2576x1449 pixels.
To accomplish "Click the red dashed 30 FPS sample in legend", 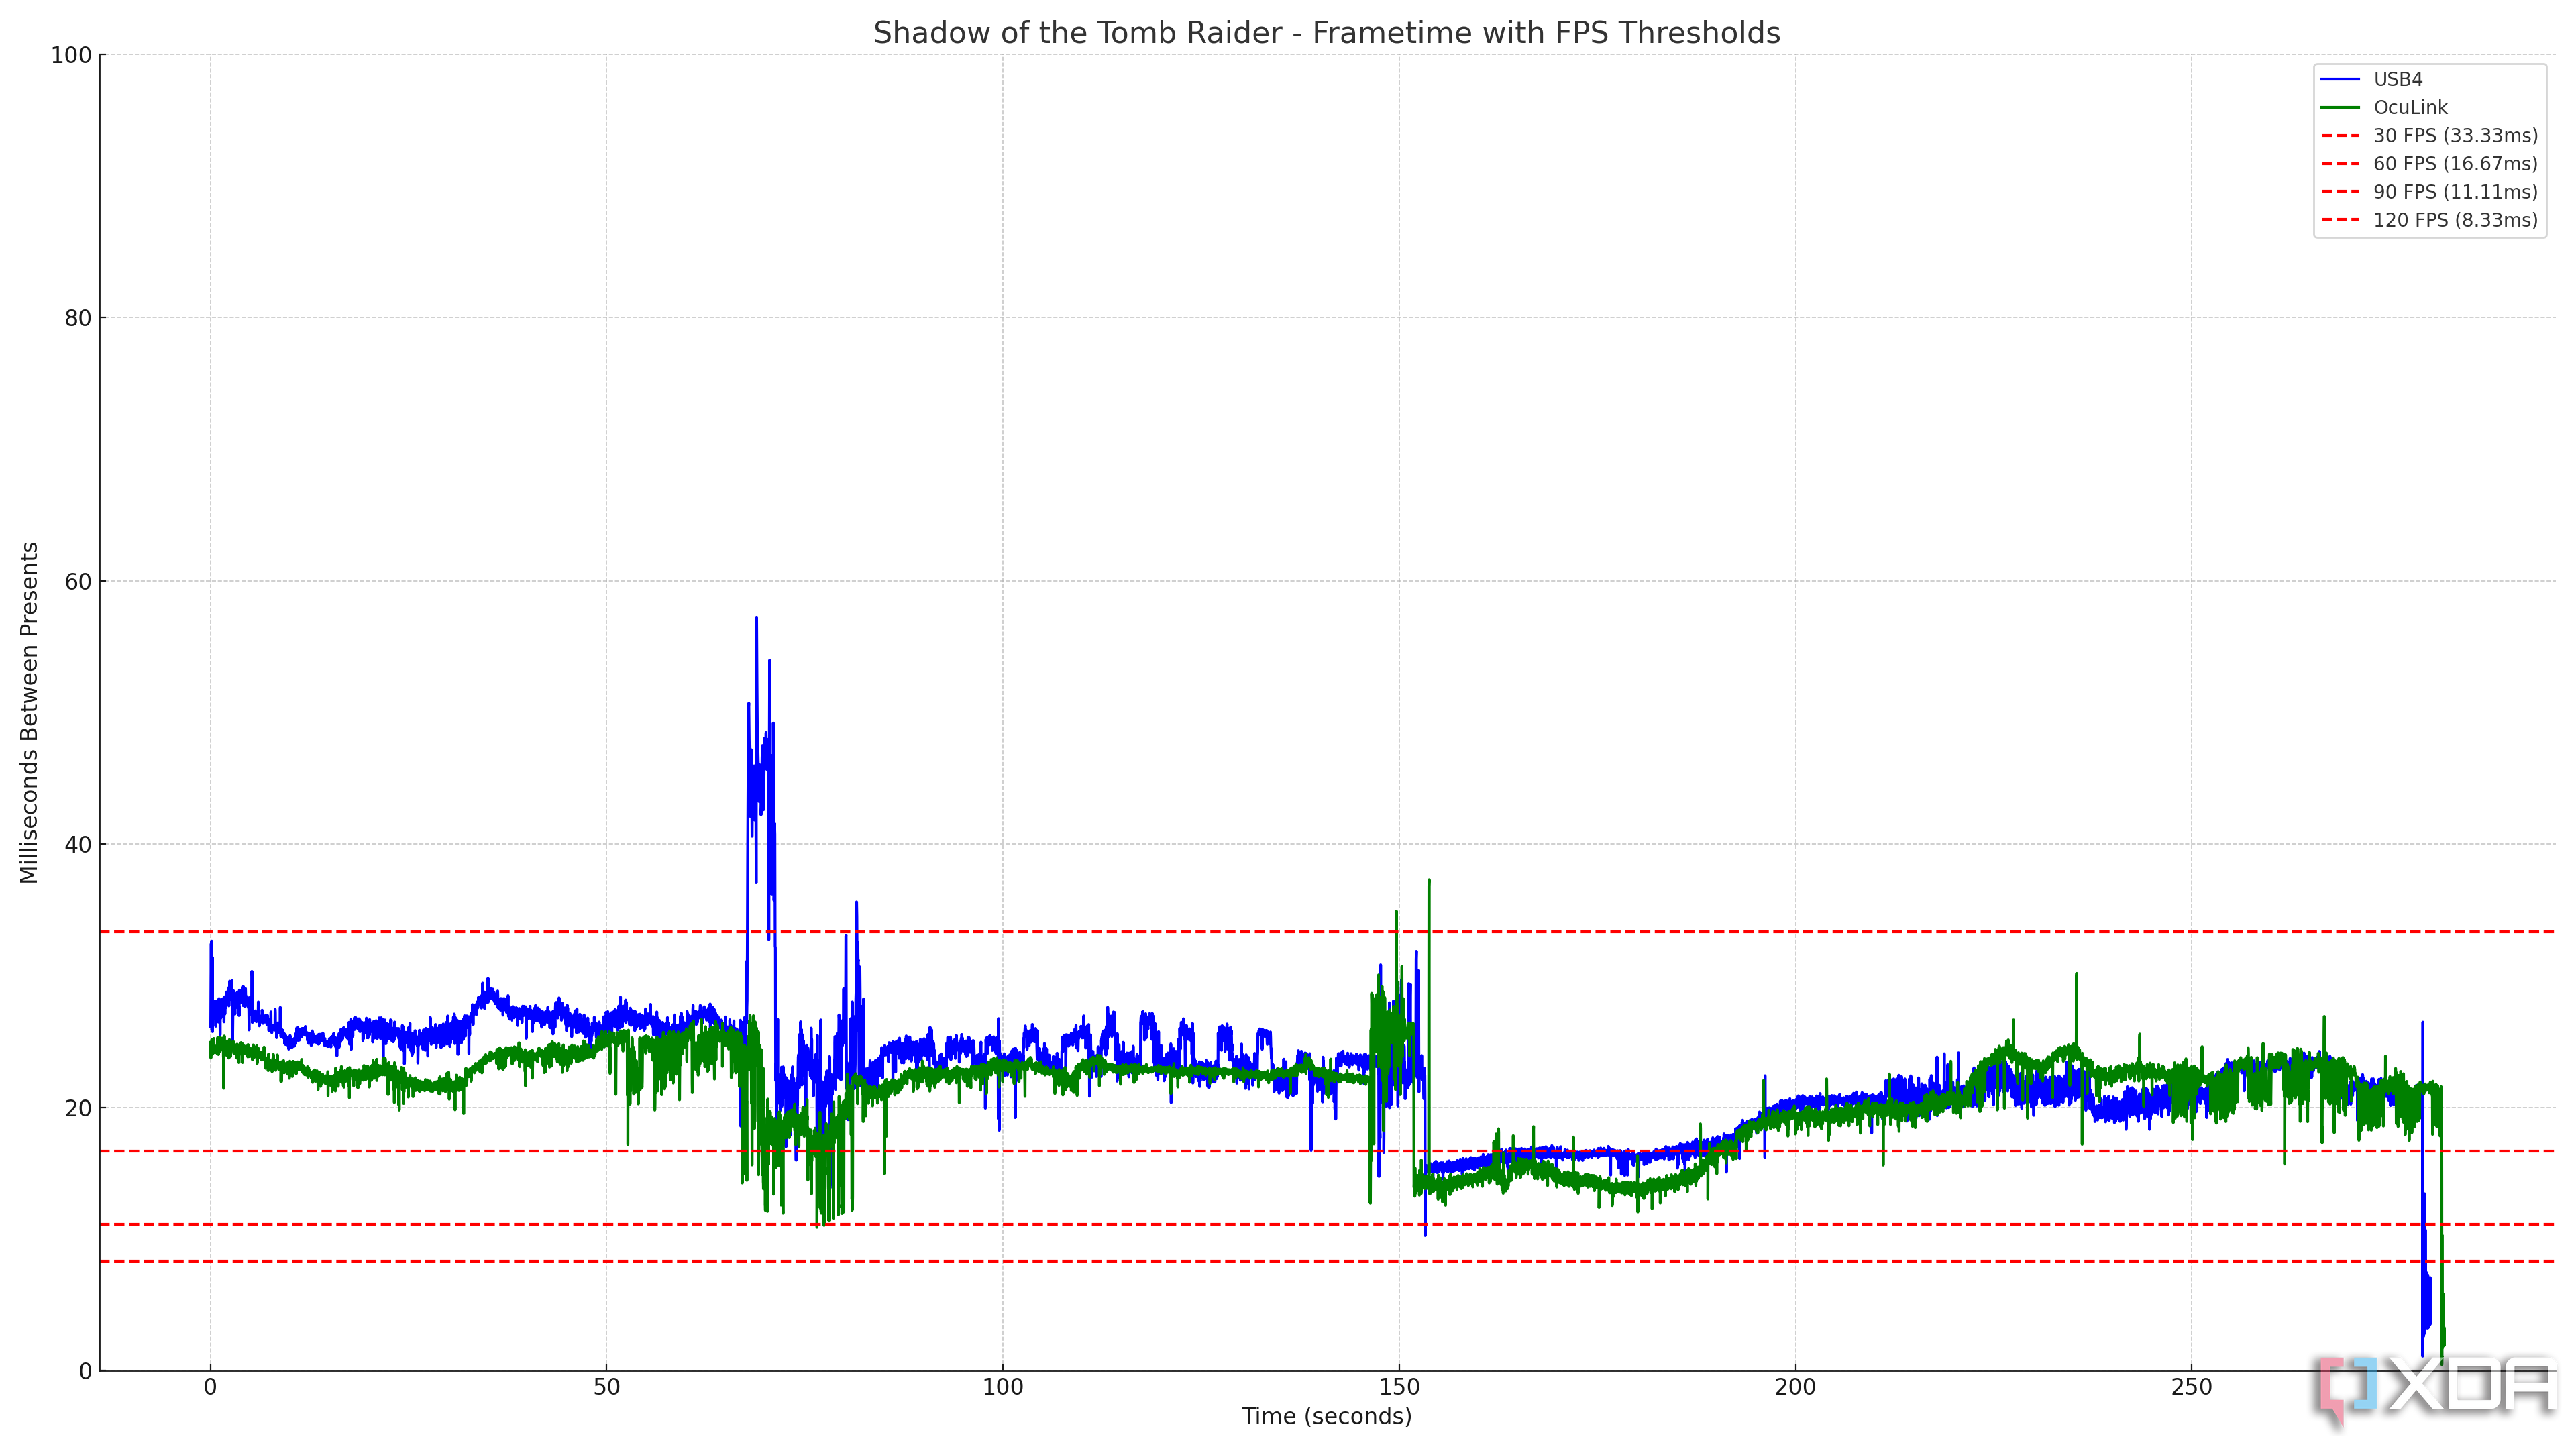I will [2340, 135].
